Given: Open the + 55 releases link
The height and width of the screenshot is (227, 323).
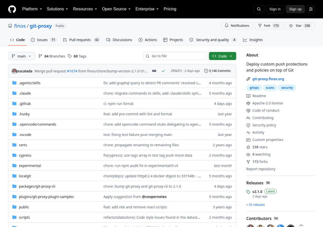Looking at the screenshot, I should click(255, 205).
